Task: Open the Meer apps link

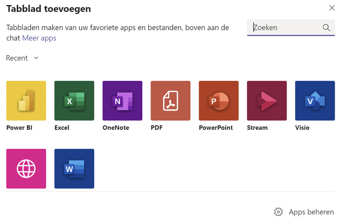Action: [x=39, y=38]
